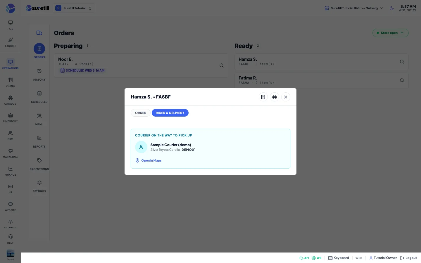
Task: Open Operations Reports
Action: (x=39, y=142)
